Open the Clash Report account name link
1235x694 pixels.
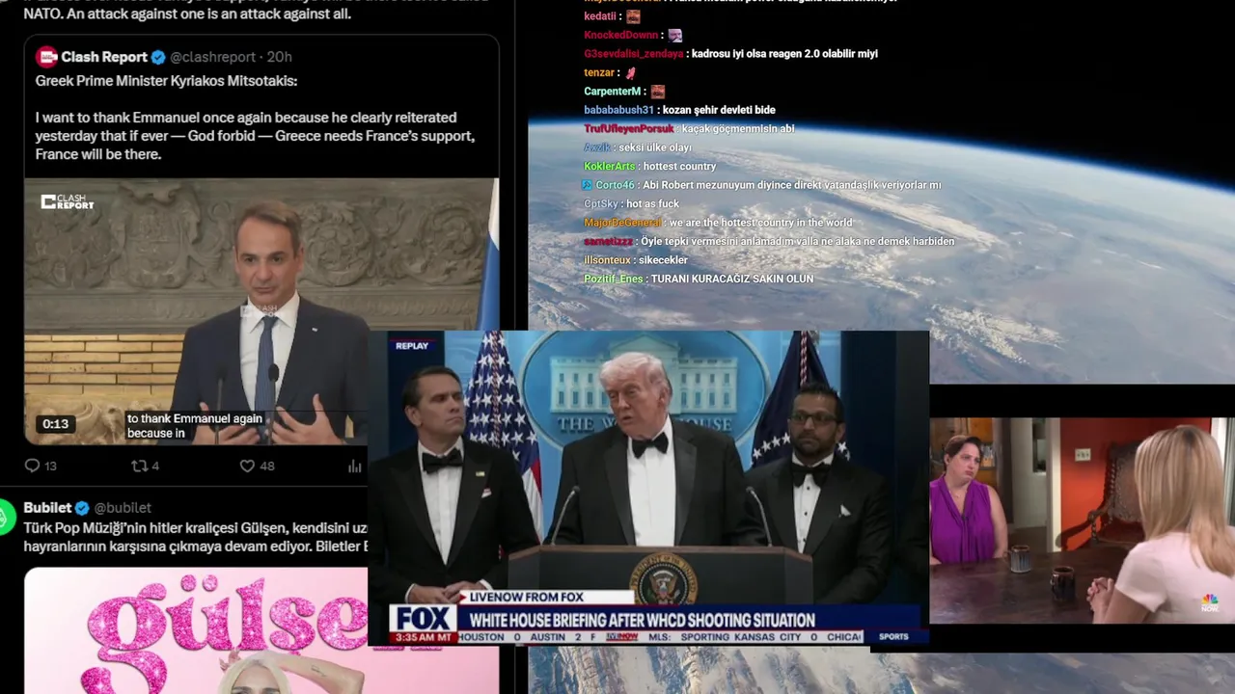coord(104,57)
